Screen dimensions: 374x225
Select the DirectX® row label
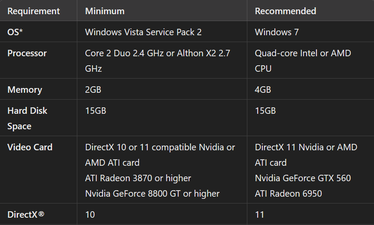click(x=25, y=214)
